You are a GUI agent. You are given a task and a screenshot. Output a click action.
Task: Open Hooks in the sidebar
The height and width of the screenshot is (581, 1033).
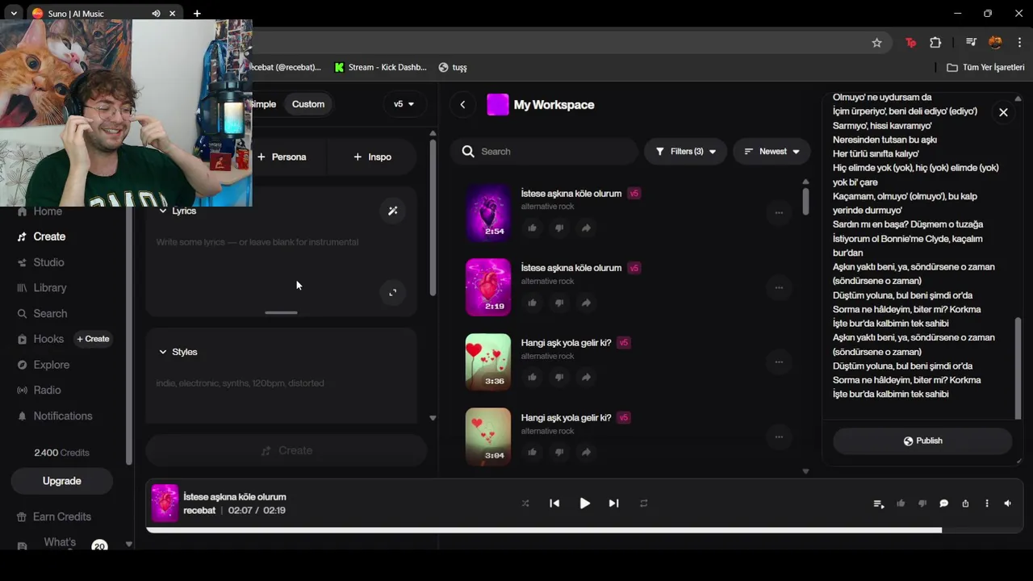[48, 339]
